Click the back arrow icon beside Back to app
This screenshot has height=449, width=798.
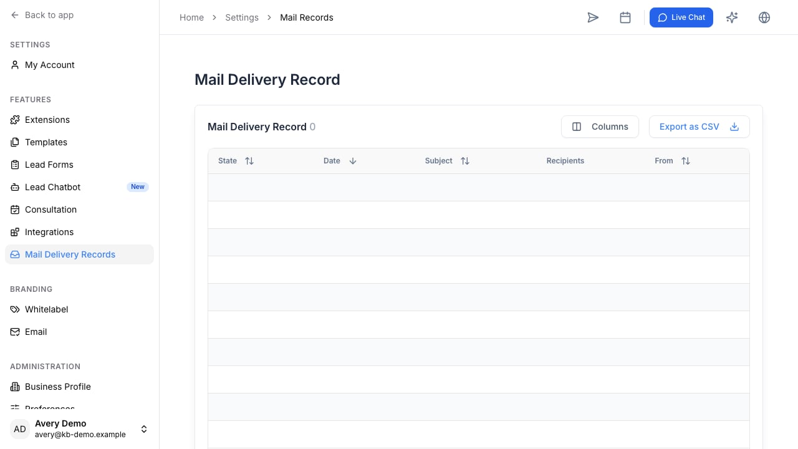(15, 15)
